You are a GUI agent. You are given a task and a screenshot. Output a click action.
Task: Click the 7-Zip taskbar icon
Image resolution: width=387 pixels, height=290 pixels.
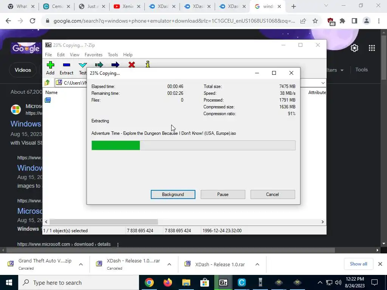pyautogui.click(x=223, y=282)
